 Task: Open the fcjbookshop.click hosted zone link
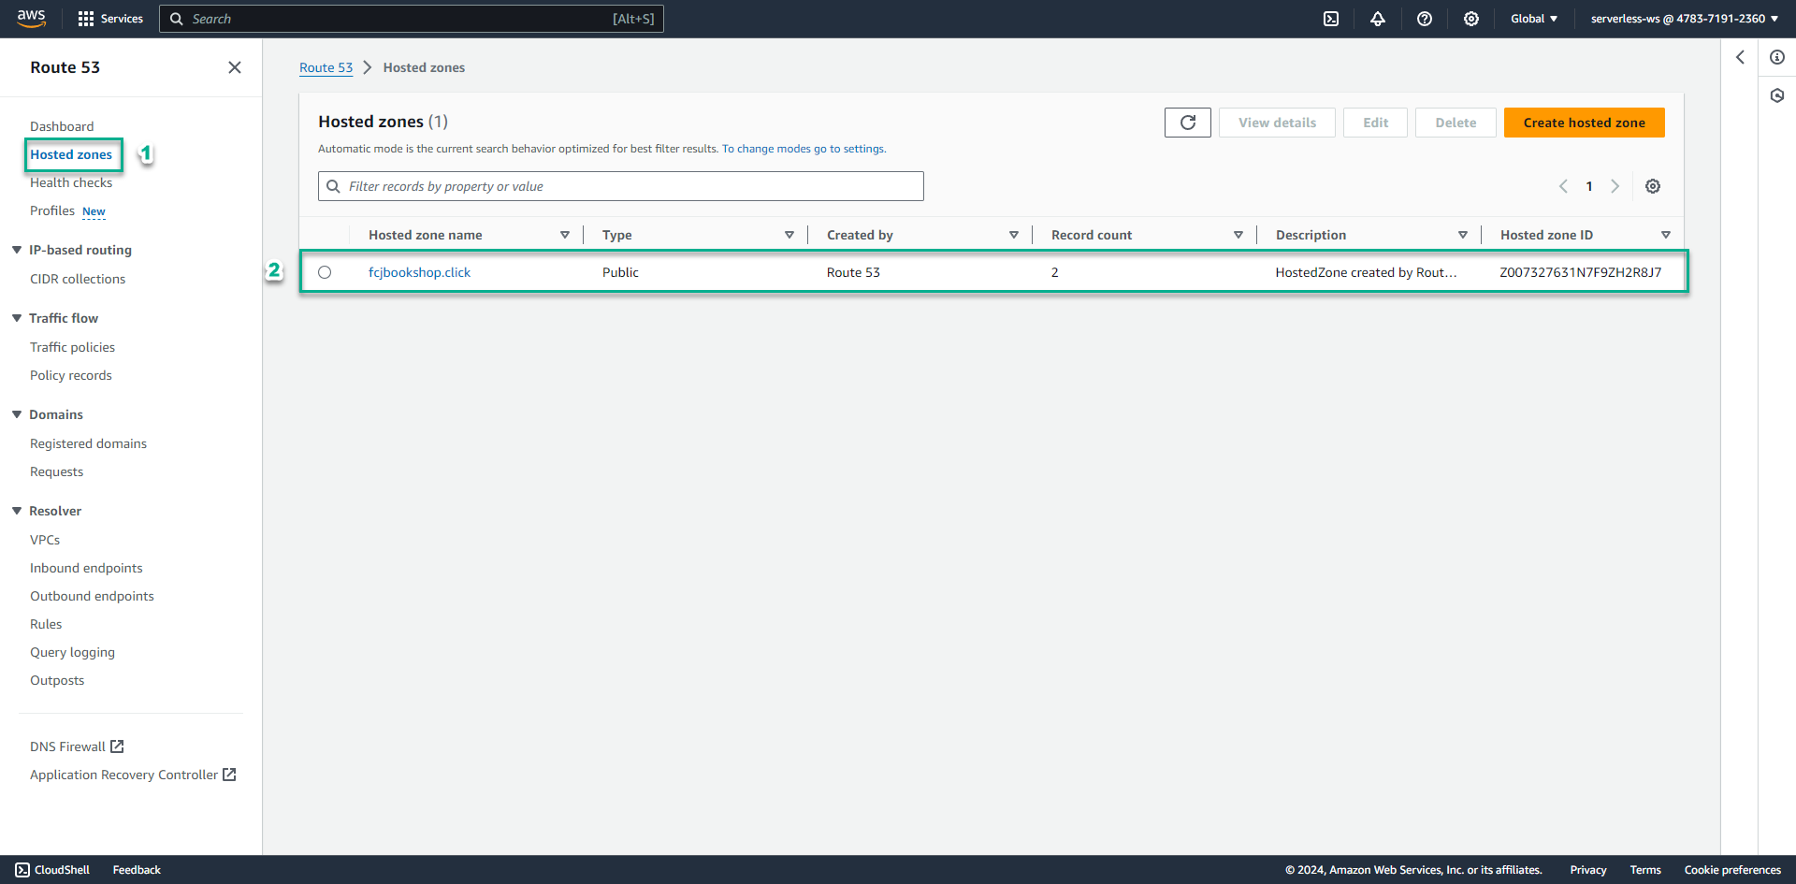pyautogui.click(x=419, y=272)
